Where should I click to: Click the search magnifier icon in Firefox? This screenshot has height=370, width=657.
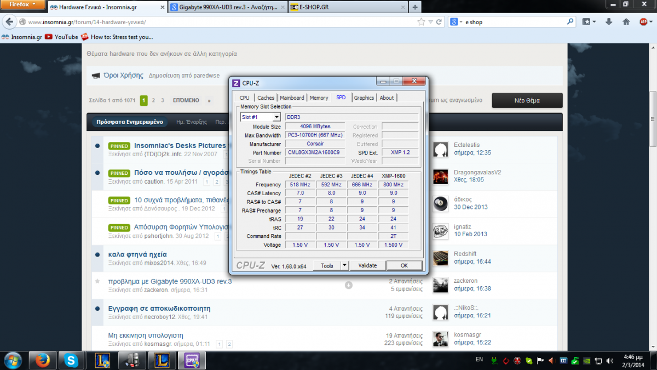[570, 22]
